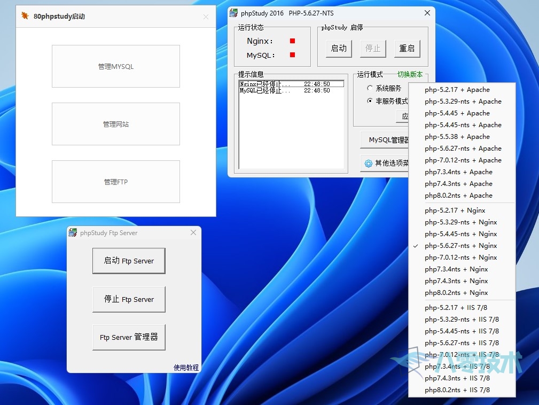This screenshot has width=539, height=405.
Task: Click 停止 Ftp Server button
Action: (129, 299)
